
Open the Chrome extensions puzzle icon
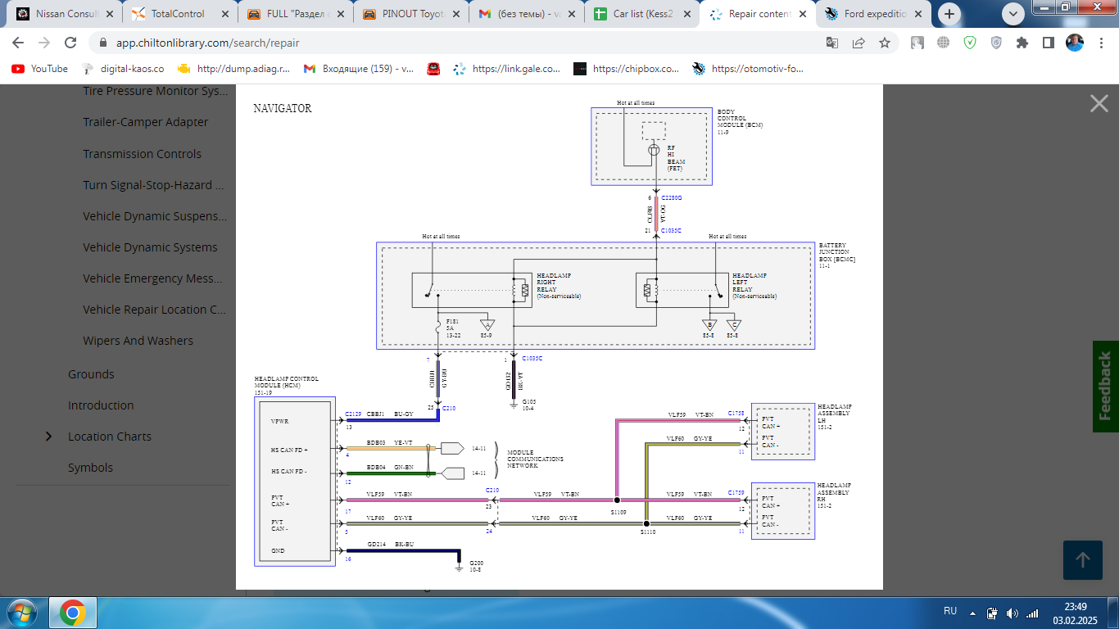click(x=1022, y=43)
